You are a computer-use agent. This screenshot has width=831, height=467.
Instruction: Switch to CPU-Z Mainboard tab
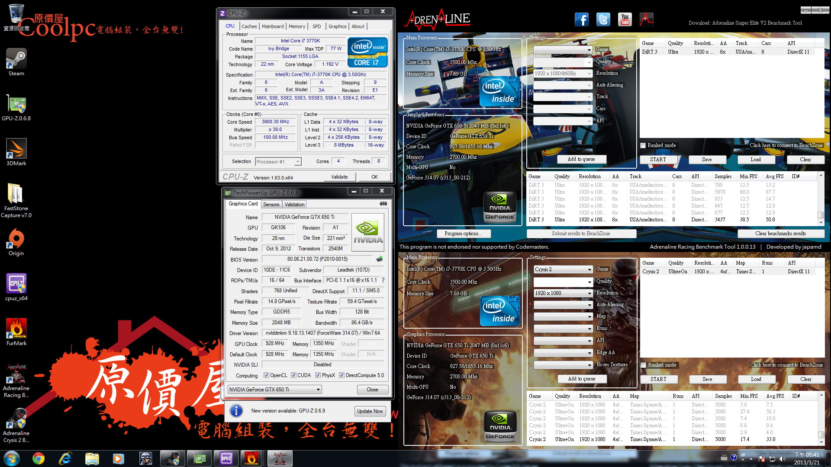point(273,26)
